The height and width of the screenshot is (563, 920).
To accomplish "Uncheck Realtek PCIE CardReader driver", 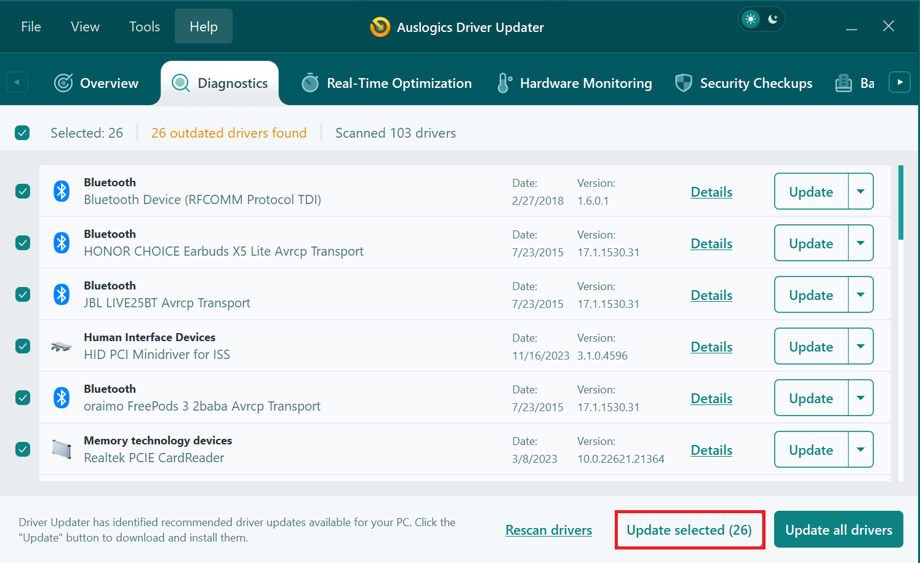I will [23, 449].
